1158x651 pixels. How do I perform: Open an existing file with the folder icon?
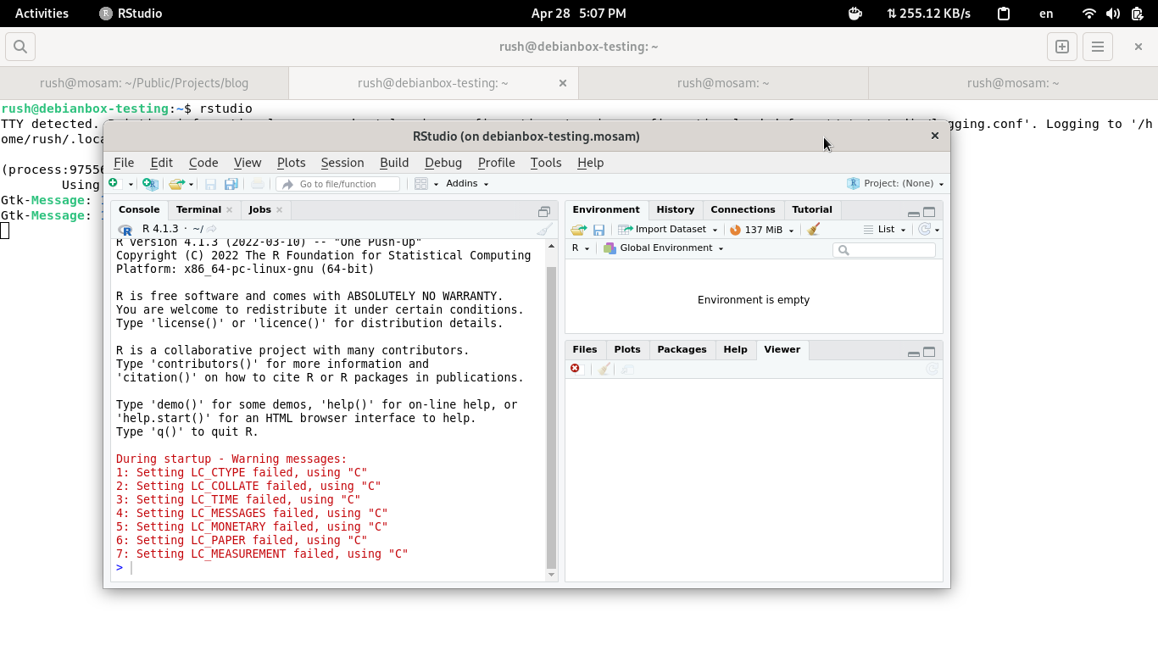tap(177, 183)
